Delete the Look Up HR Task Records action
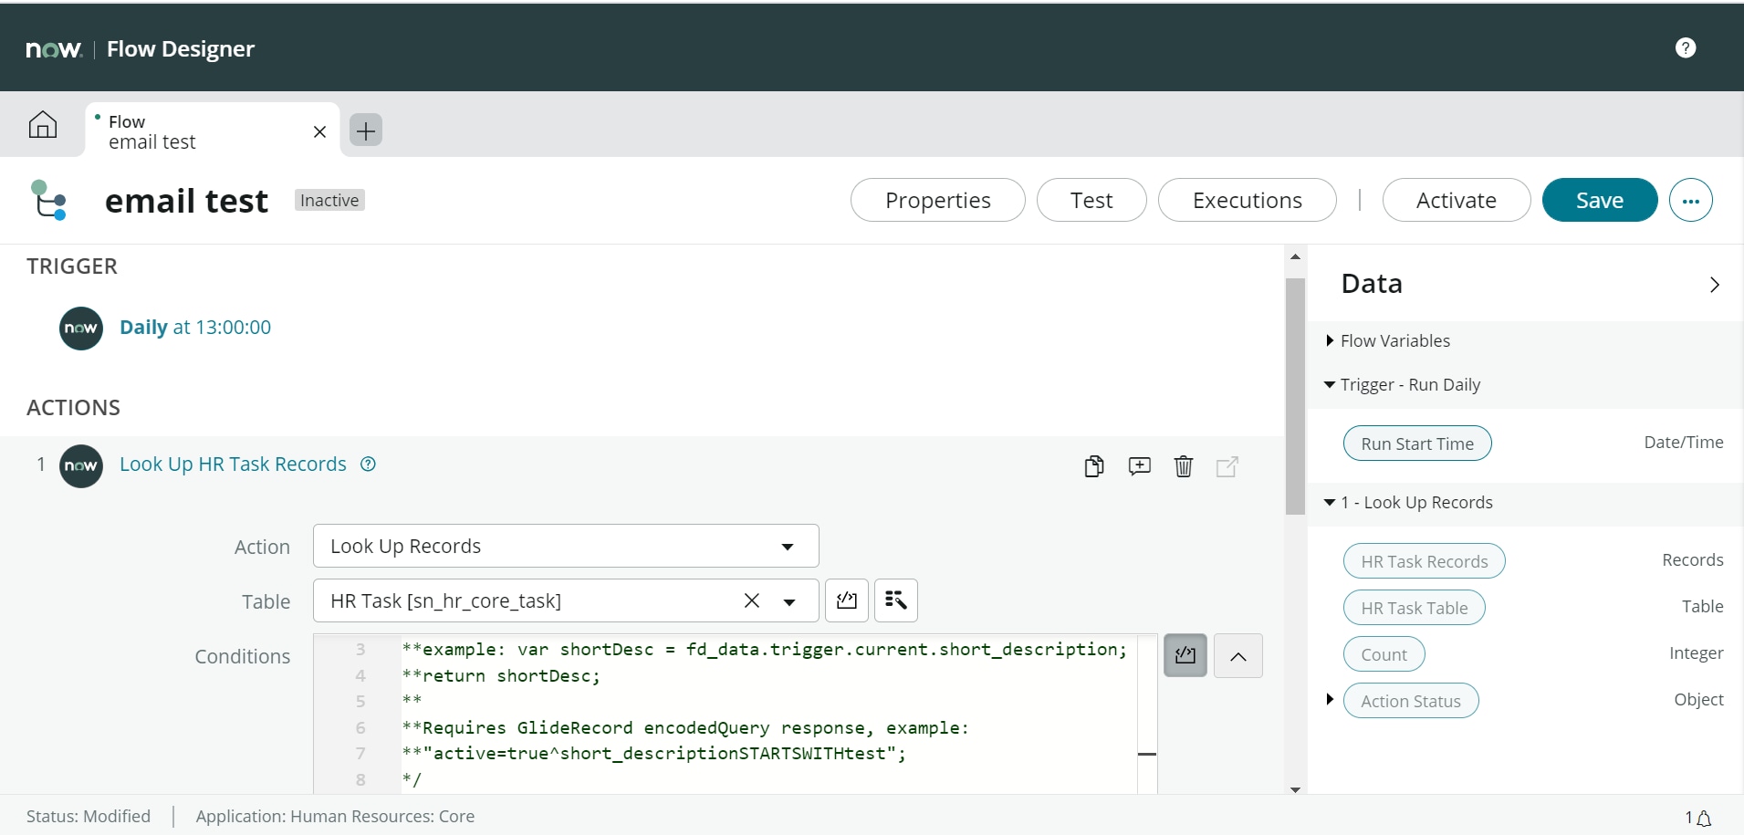 [x=1184, y=466]
